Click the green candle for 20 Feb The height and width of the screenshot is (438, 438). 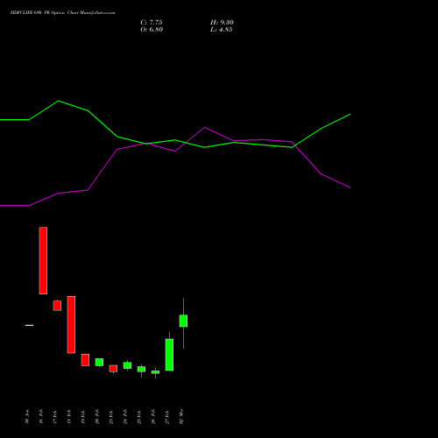(99, 362)
